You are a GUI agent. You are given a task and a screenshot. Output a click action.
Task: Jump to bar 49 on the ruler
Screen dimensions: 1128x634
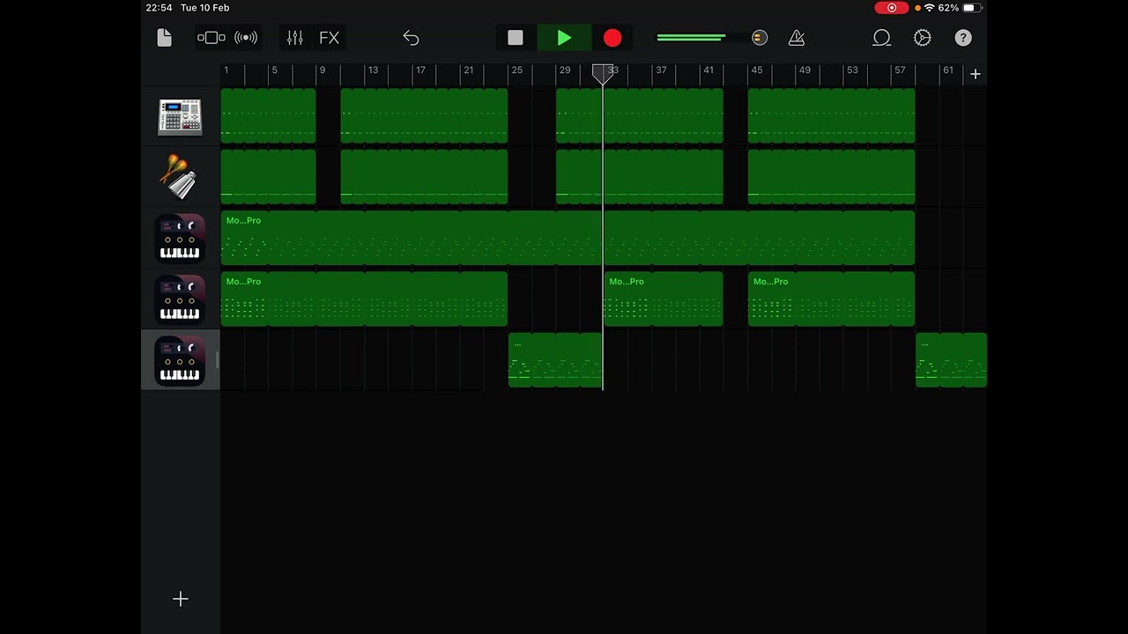(805, 70)
